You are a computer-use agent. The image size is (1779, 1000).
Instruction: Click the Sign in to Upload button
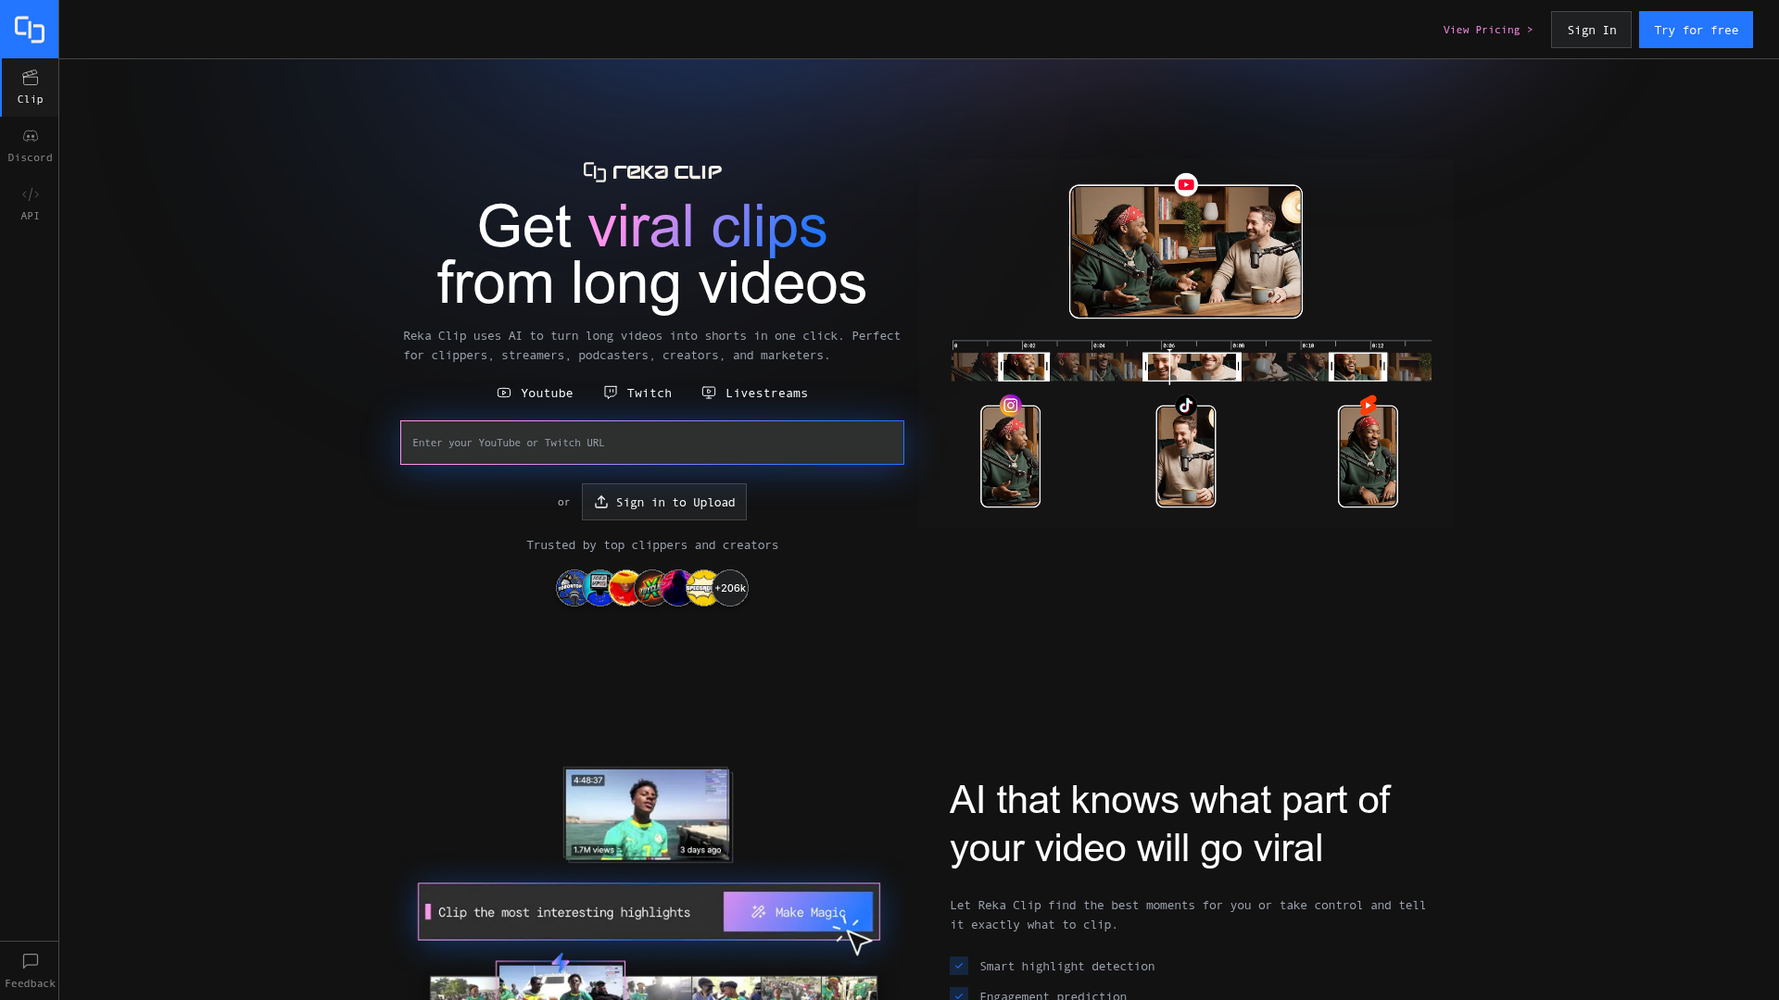[x=664, y=502]
